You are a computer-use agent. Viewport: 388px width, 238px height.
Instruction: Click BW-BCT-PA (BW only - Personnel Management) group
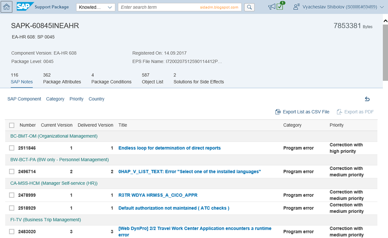pos(191,160)
